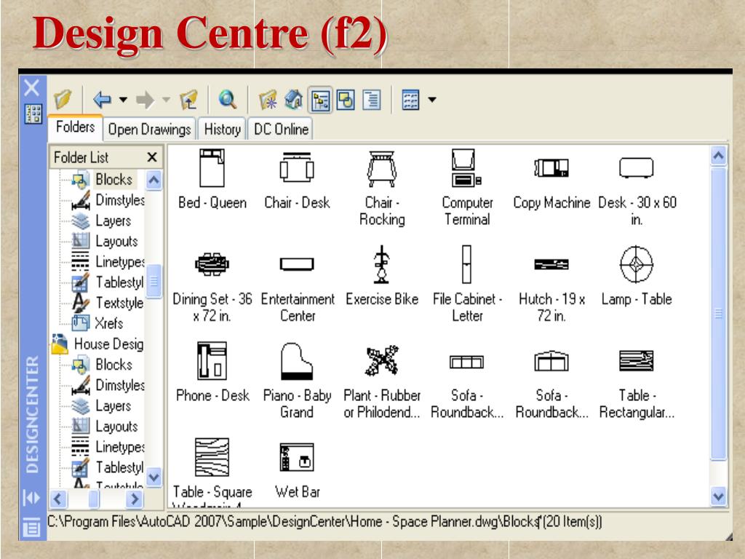Open the Forward arrow history dropdown
This screenshot has height=559, width=745.
(166, 99)
